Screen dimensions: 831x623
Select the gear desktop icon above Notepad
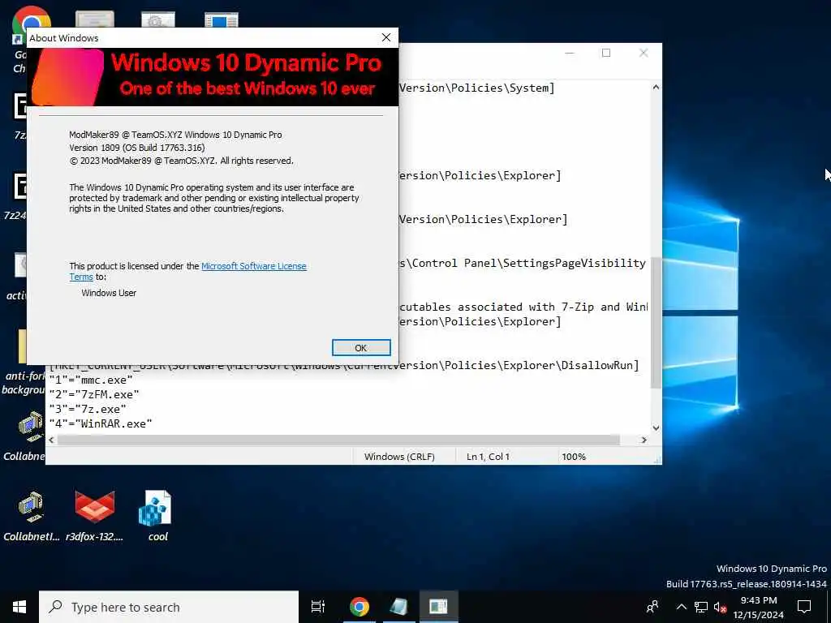pos(158,19)
